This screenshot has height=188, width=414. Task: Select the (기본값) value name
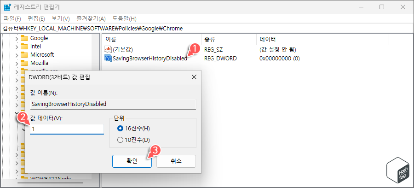click(122, 49)
